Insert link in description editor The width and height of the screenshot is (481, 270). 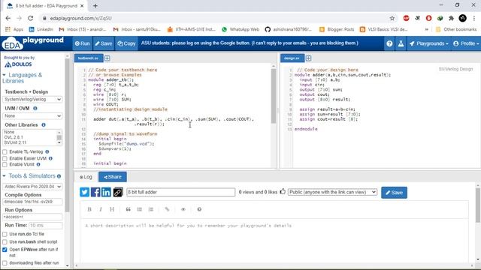[x=167, y=209]
